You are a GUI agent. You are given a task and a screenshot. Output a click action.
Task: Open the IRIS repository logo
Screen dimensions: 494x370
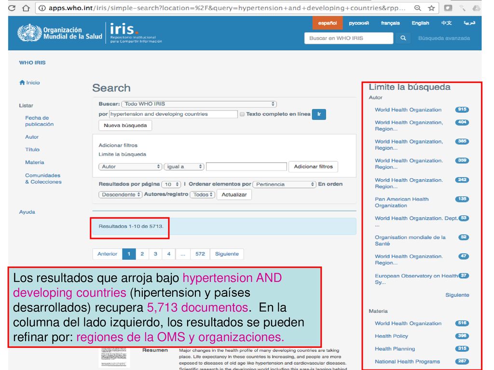136,32
